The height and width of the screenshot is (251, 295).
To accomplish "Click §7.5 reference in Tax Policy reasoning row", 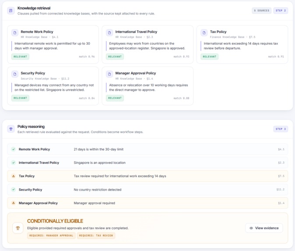I will point(281,176).
